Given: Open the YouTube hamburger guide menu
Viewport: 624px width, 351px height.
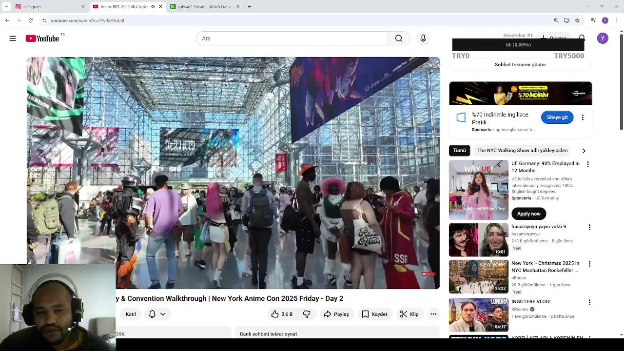Looking at the screenshot, I should pyautogui.click(x=13, y=39).
